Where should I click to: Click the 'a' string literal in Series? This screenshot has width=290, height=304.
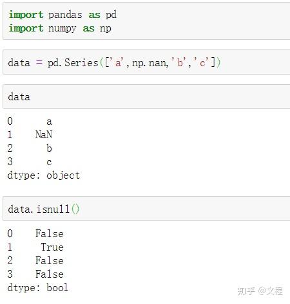(x=118, y=62)
